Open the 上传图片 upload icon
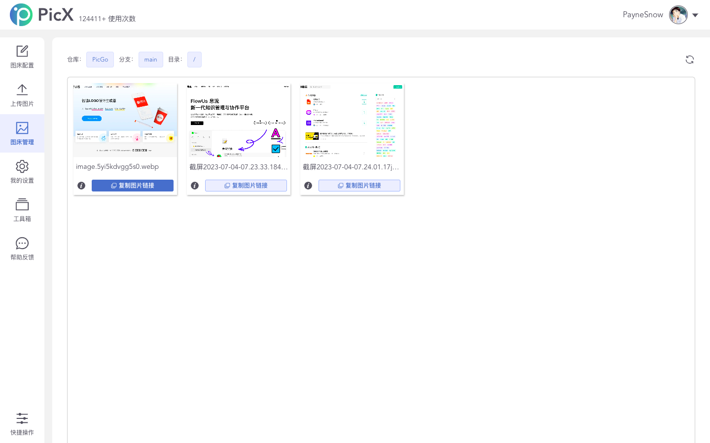The height and width of the screenshot is (443, 710). pyautogui.click(x=22, y=95)
